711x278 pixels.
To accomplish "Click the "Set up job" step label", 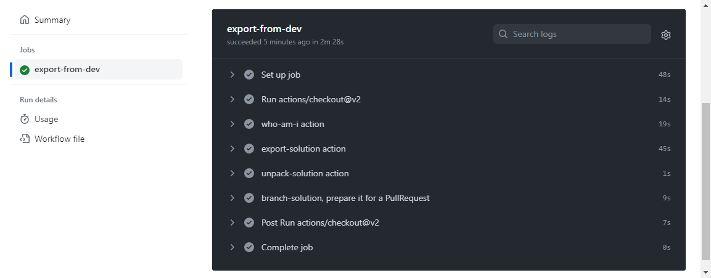I will click(x=281, y=75).
